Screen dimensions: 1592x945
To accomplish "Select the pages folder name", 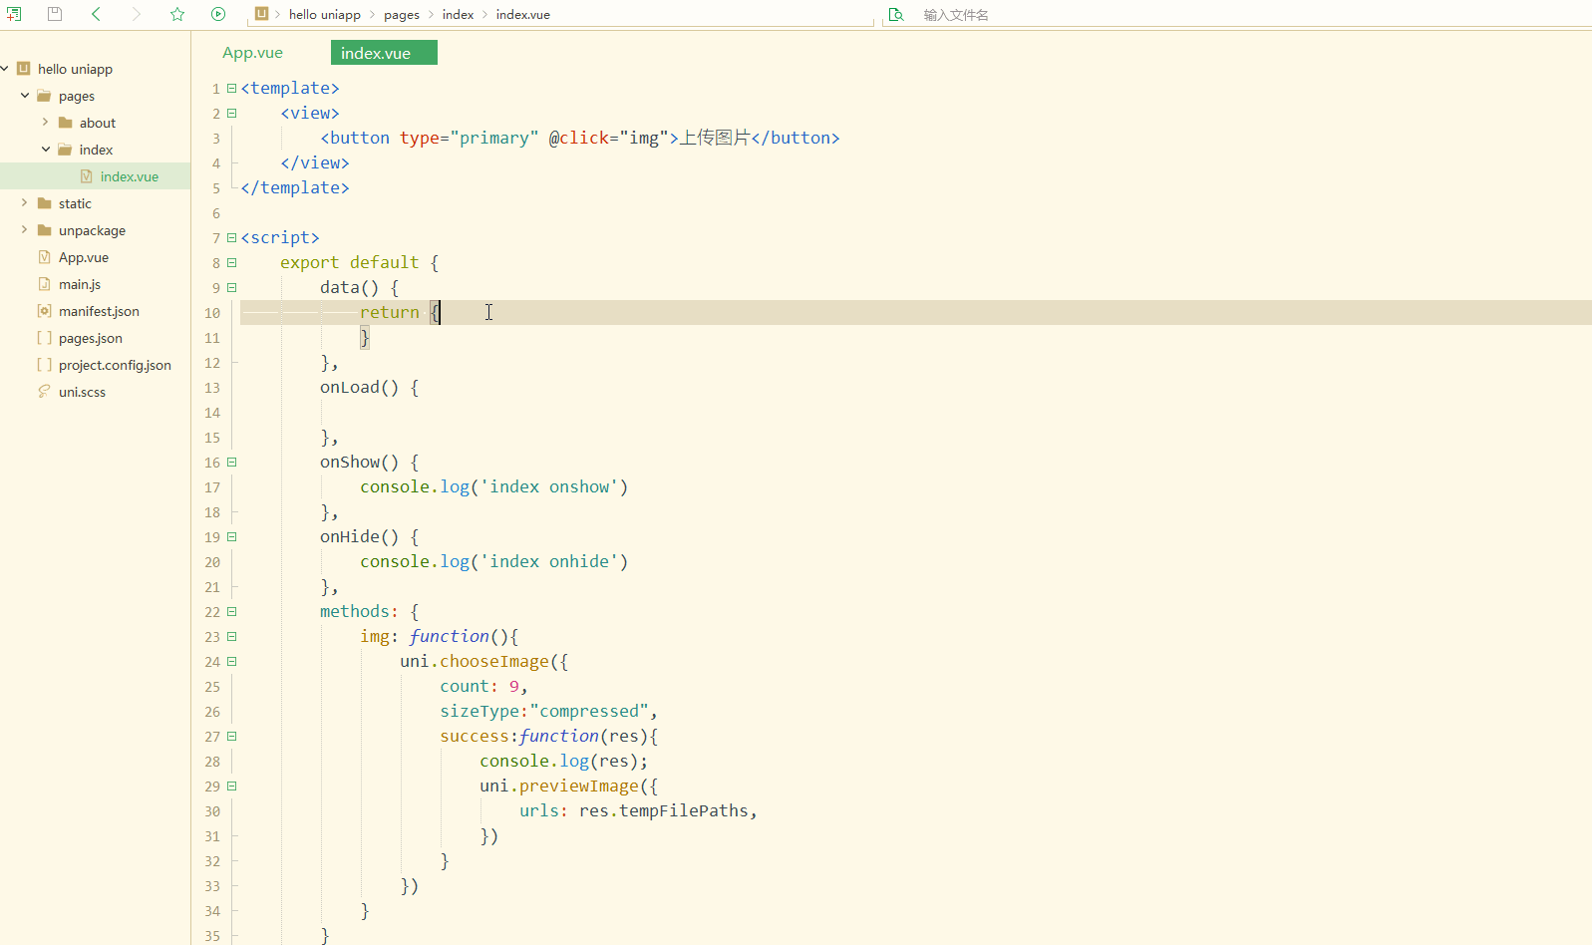I will (x=77, y=96).
